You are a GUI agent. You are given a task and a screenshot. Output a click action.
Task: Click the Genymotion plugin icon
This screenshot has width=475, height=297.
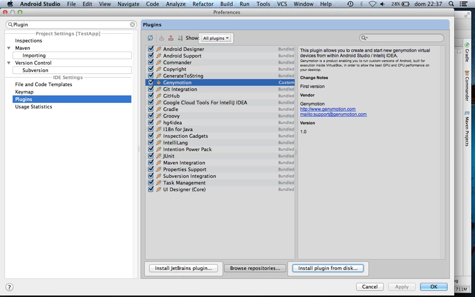pos(159,83)
